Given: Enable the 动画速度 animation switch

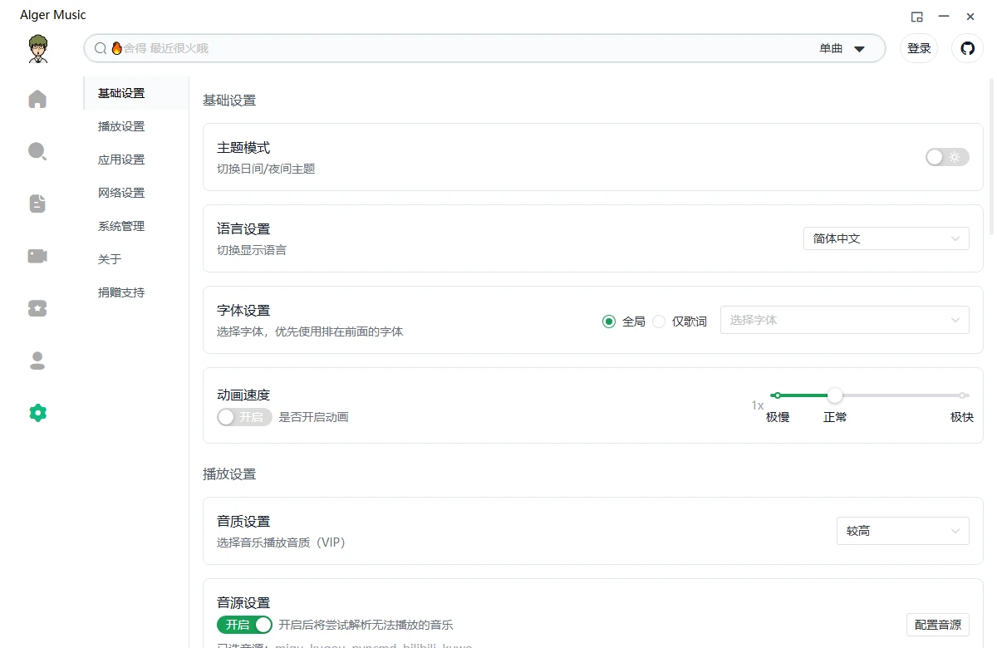Looking at the screenshot, I should pos(244,417).
